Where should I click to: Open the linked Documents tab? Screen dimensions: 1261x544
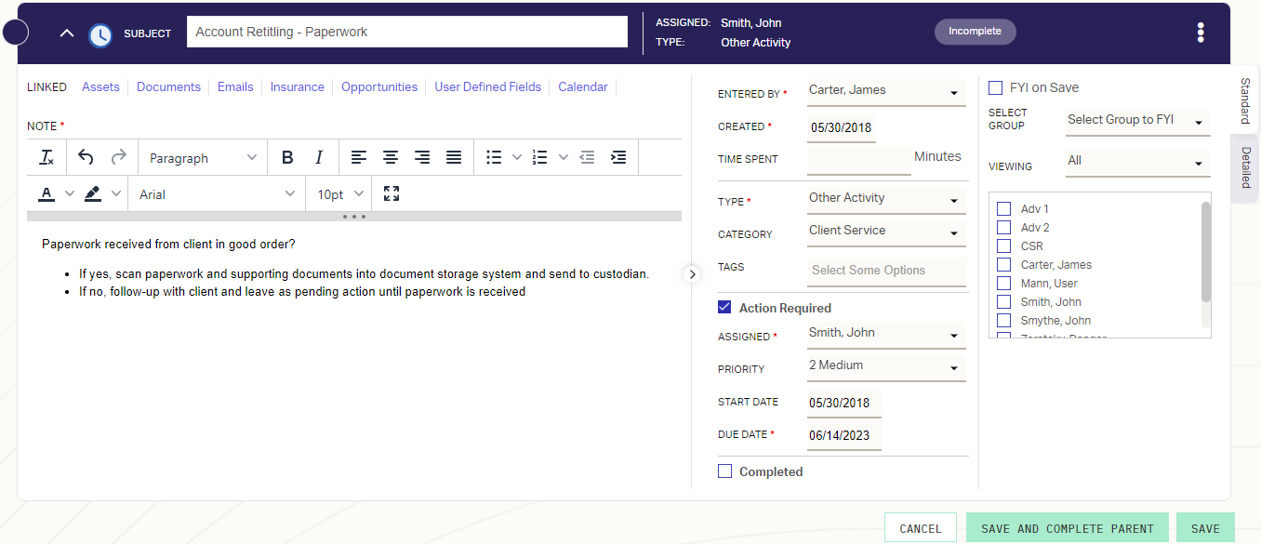pyautogui.click(x=168, y=86)
